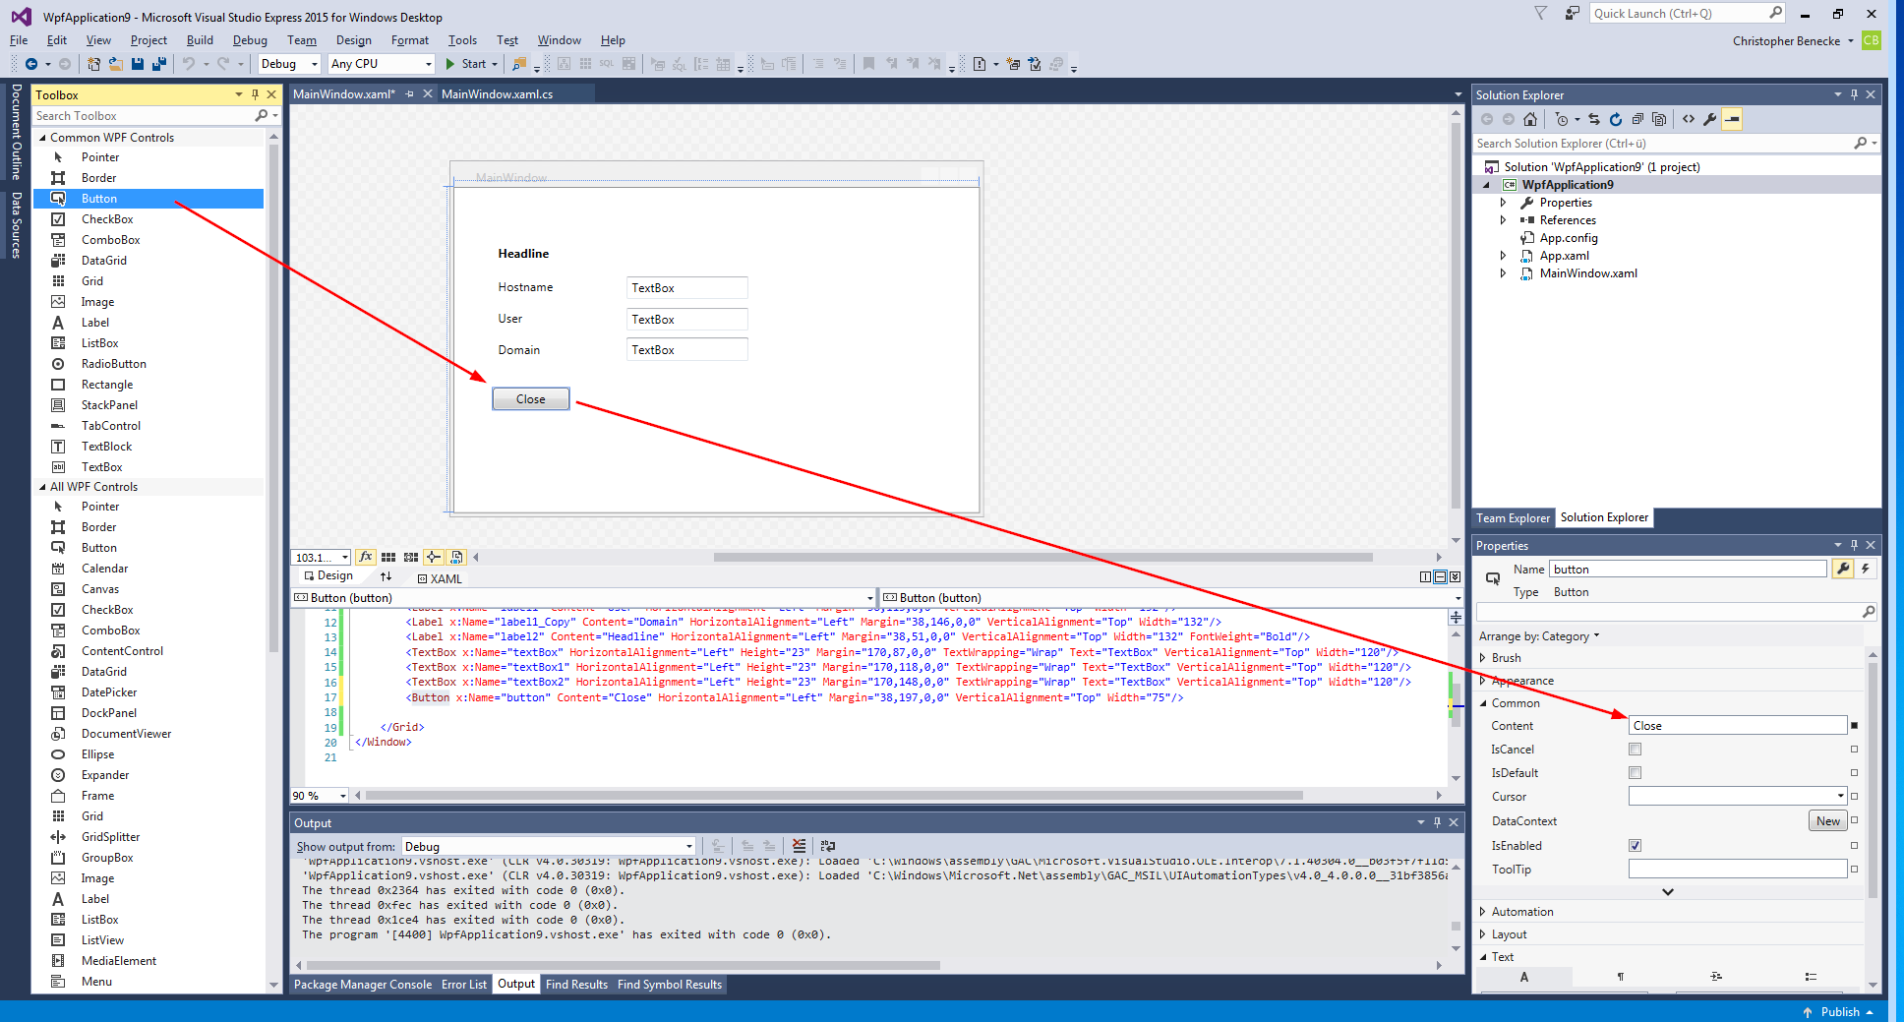This screenshot has height=1022, width=1904.
Task: Refresh the Solution Explorer tree
Action: pos(1616,119)
